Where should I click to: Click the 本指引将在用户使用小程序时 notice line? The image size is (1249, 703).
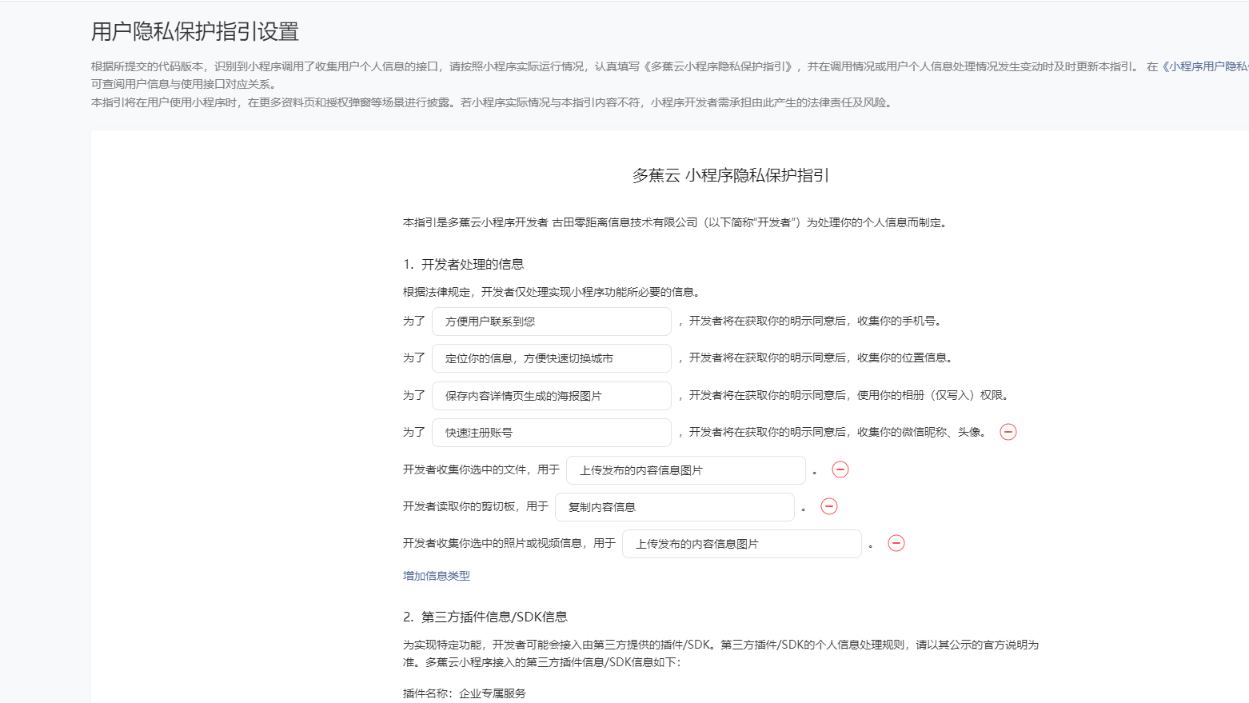492,102
